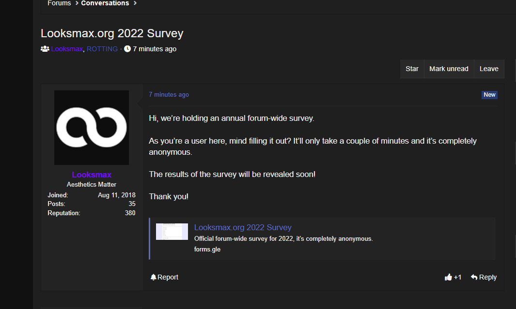Open the Forums breadcrumb link

pos(59,3)
